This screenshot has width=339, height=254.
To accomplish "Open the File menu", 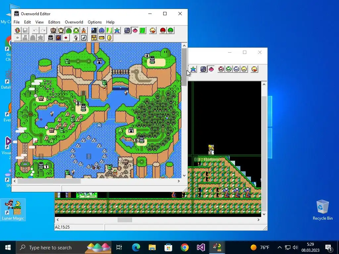I will [17, 22].
